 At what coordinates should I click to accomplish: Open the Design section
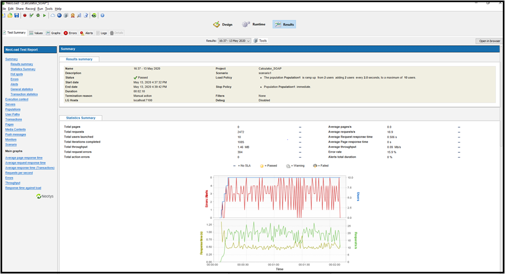[223, 25]
